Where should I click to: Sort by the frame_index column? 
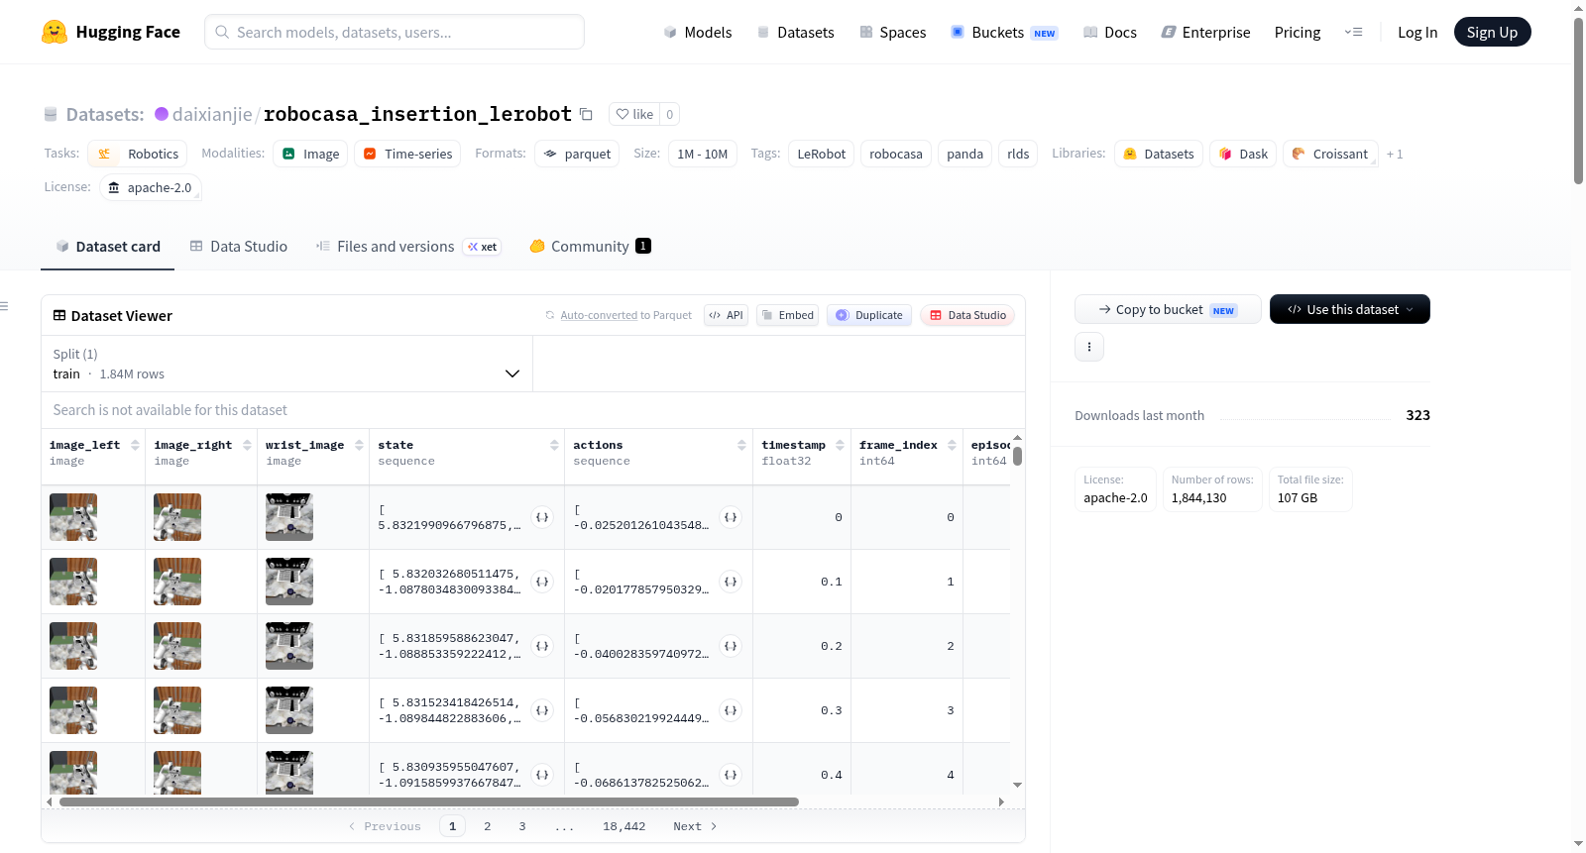click(x=952, y=445)
